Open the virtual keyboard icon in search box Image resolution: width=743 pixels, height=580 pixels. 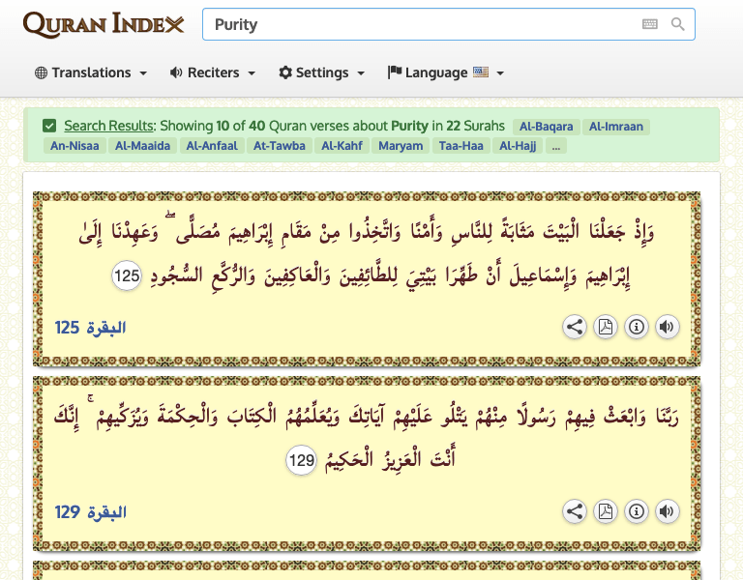(x=650, y=24)
